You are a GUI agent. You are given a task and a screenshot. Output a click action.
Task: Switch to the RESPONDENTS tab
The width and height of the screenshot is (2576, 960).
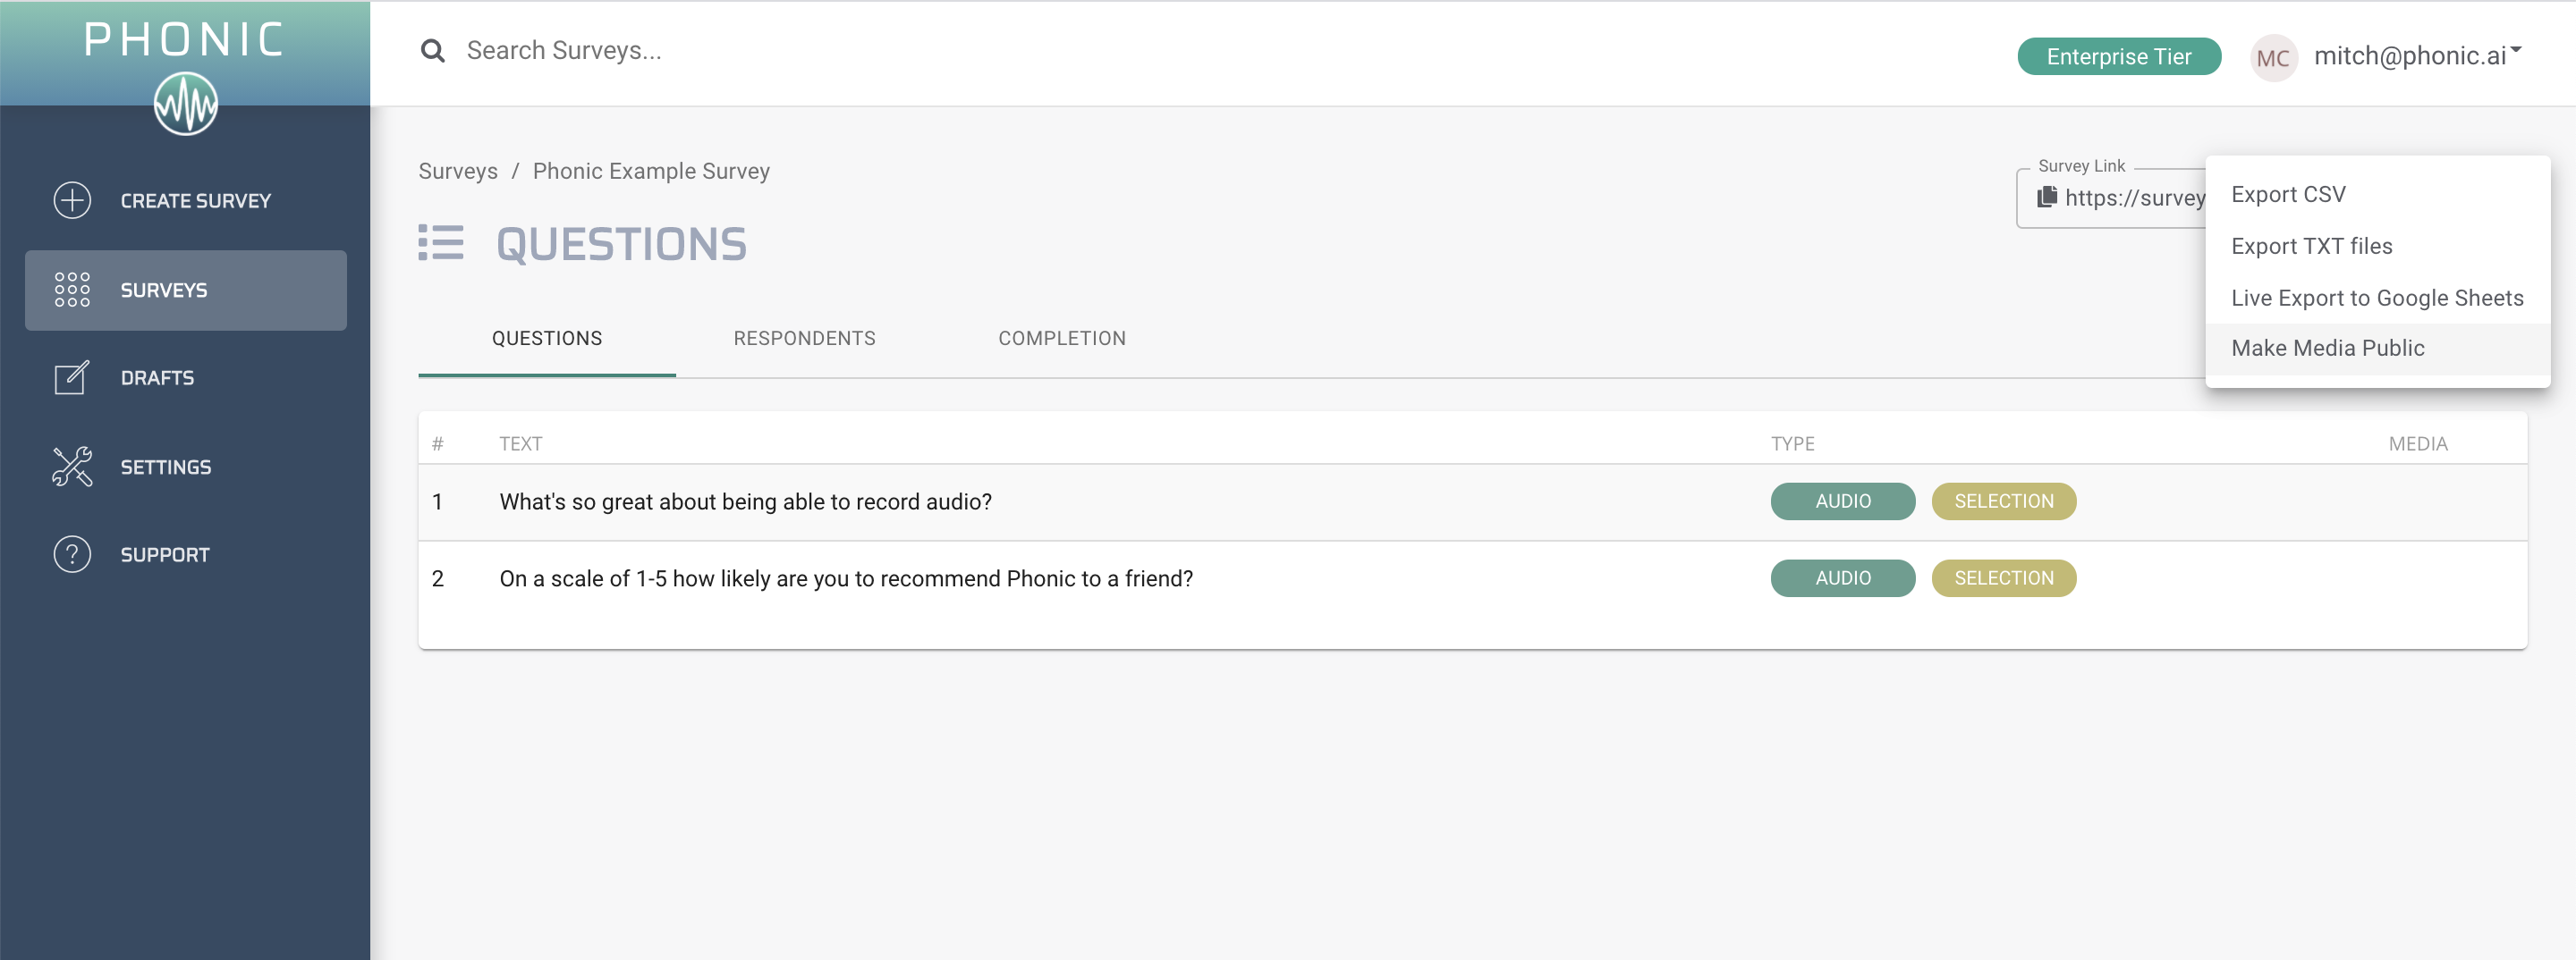pyautogui.click(x=804, y=338)
